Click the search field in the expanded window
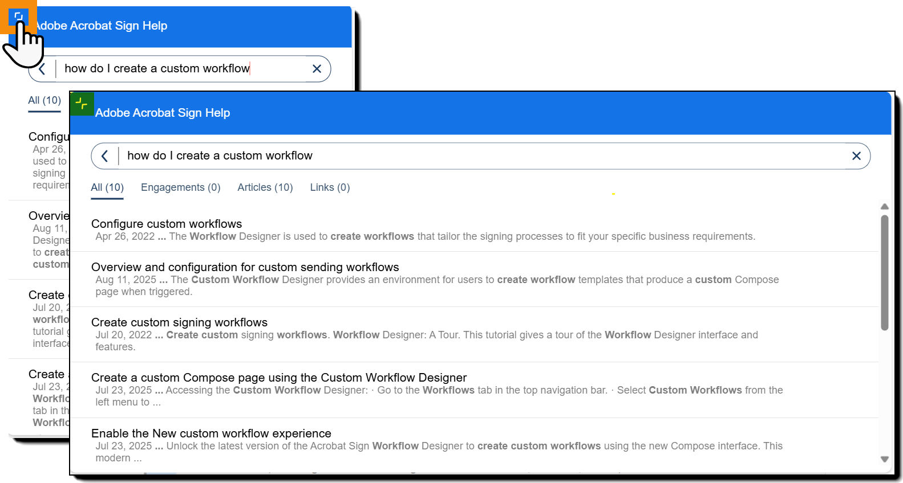Screen dimensions: 903x483 tap(482, 155)
